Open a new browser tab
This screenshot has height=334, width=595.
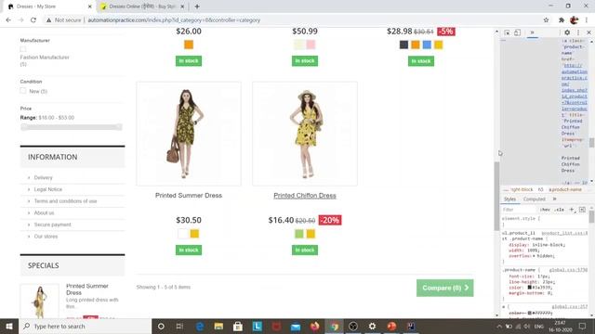coord(197,6)
